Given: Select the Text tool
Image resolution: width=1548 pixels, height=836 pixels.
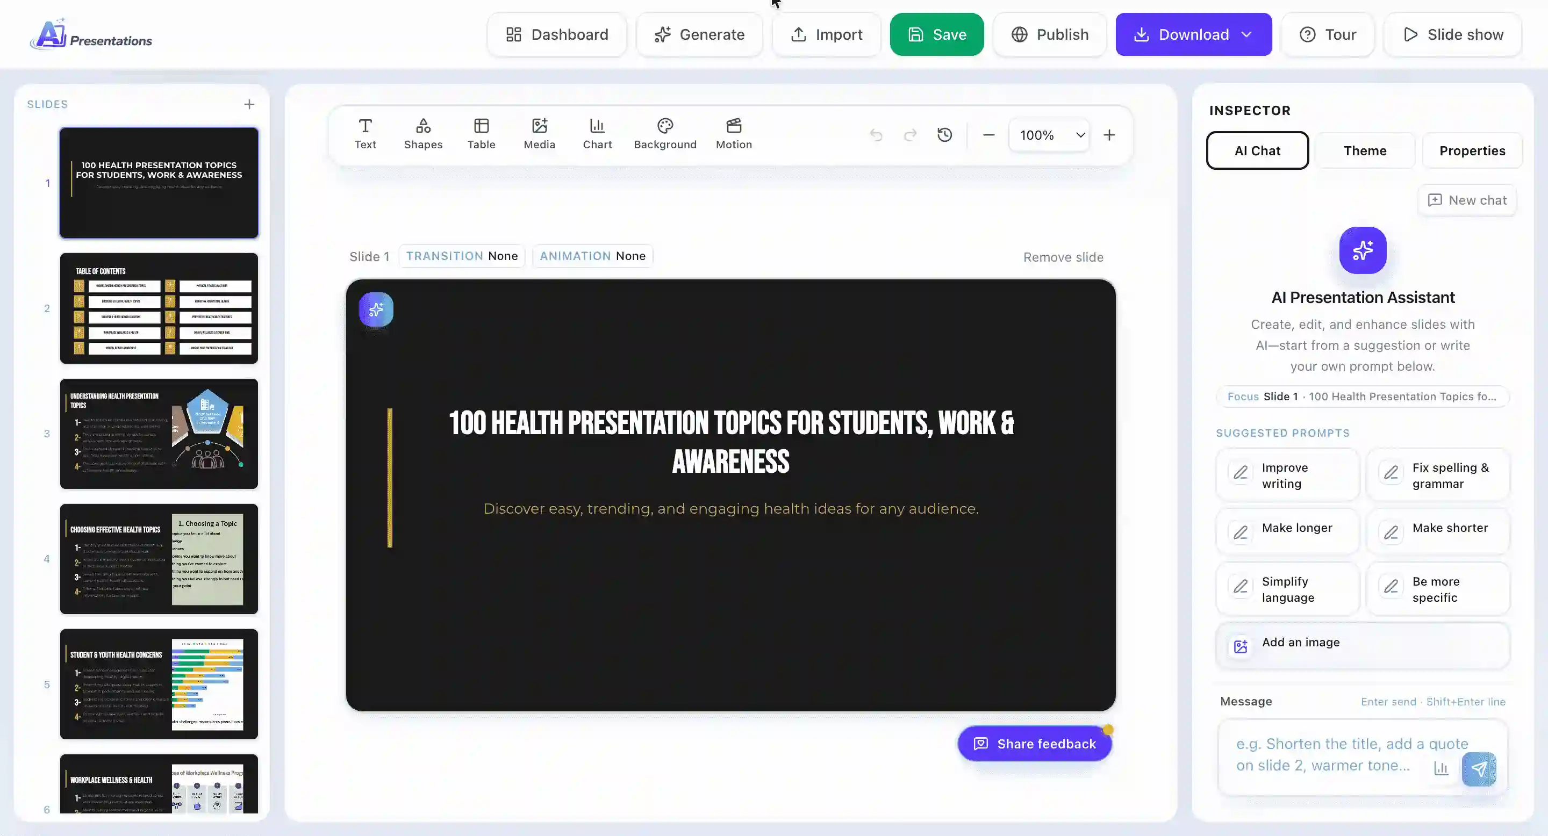Looking at the screenshot, I should pyautogui.click(x=365, y=134).
